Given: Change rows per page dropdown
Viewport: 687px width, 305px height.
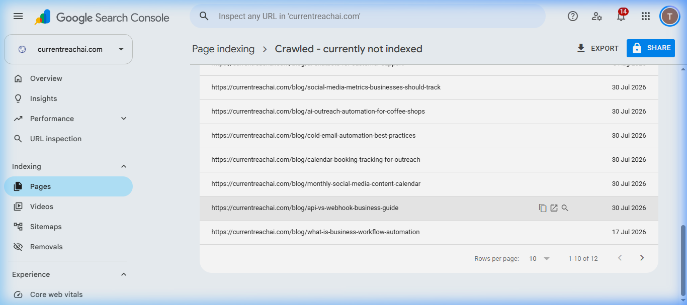Looking at the screenshot, I should (x=540, y=259).
